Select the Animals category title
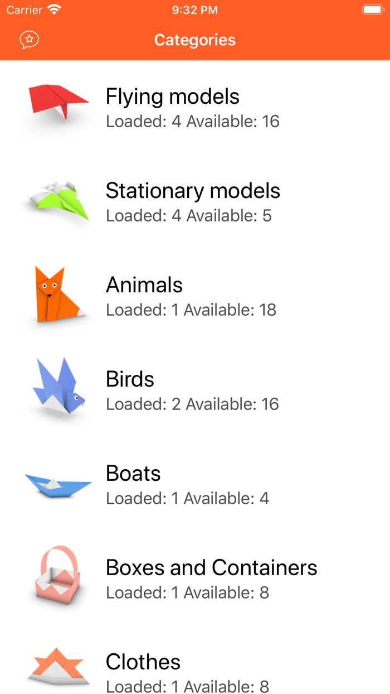 [x=144, y=285]
